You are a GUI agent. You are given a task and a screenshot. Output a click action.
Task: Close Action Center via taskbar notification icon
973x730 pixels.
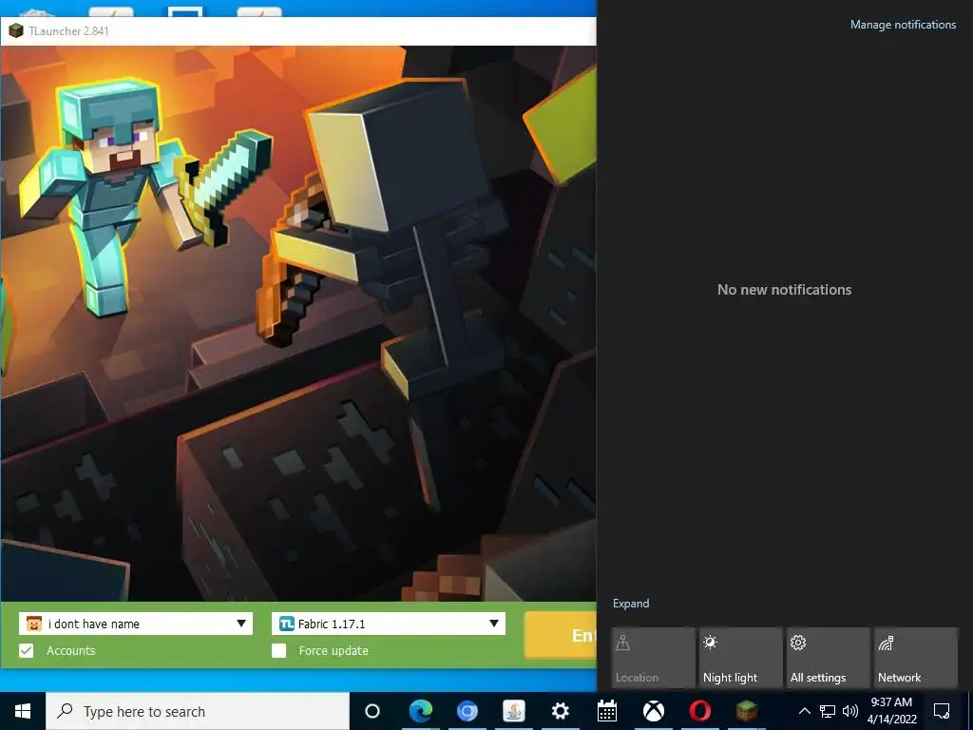942,711
